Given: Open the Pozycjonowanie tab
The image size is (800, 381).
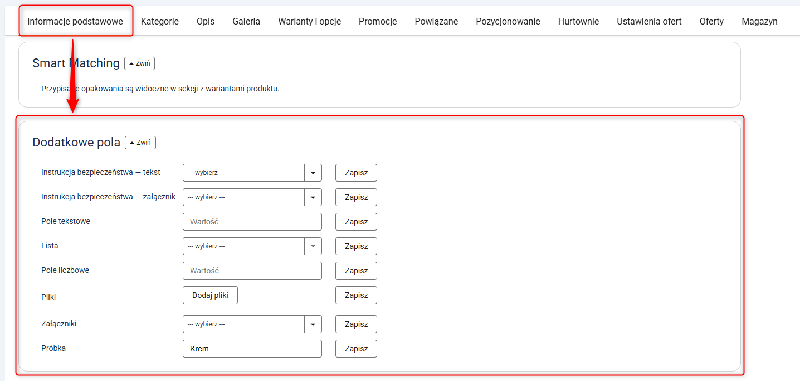Looking at the screenshot, I should point(508,22).
